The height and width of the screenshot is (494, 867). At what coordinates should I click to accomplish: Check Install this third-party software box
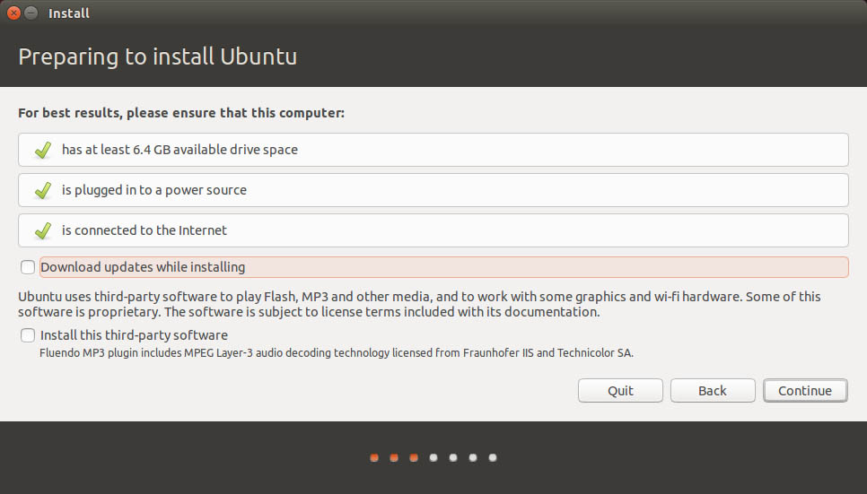pyautogui.click(x=28, y=335)
